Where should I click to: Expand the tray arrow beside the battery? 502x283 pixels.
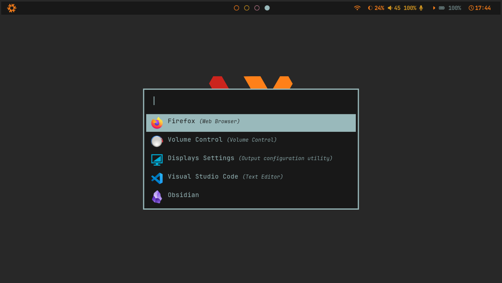(x=434, y=8)
